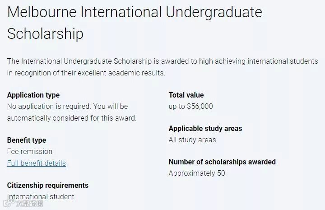This screenshot has width=325, height=210.
Task: Click the Citizenship requirements label
Action: [x=48, y=185]
